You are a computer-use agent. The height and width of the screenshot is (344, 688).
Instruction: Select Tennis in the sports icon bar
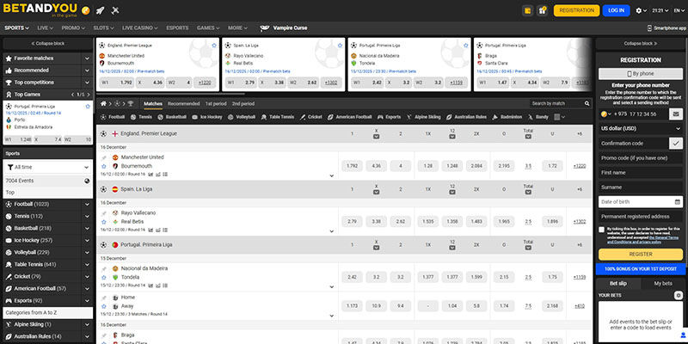142,117
